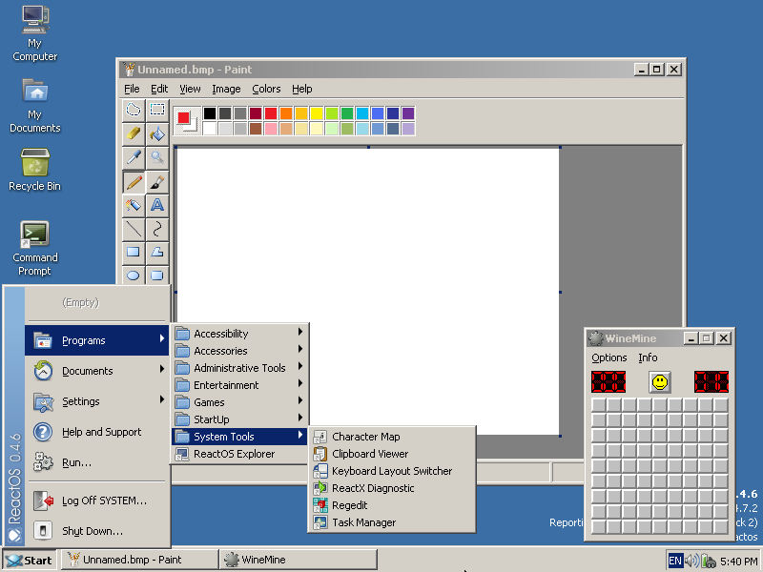The width and height of the screenshot is (763, 572).
Task: Uncover the top-left WineMine grid cell
Action: coord(599,405)
